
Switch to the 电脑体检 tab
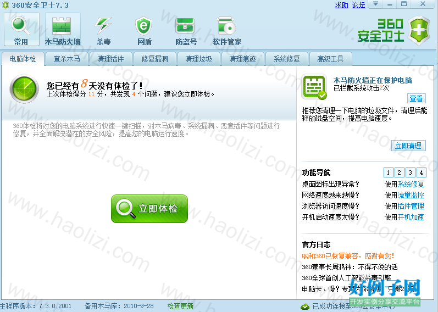tap(23, 59)
